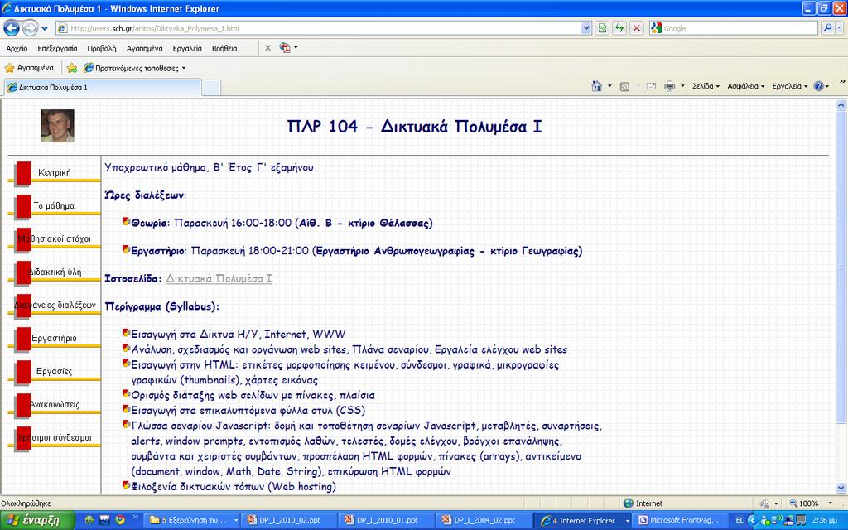
Task: Switch to DP_I_2004_02.ppt taskbar window
Action: (x=484, y=520)
